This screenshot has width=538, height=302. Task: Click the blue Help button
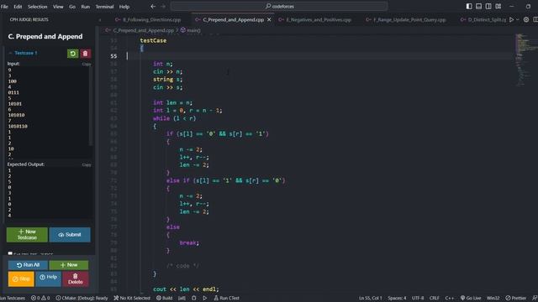coord(48,279)
